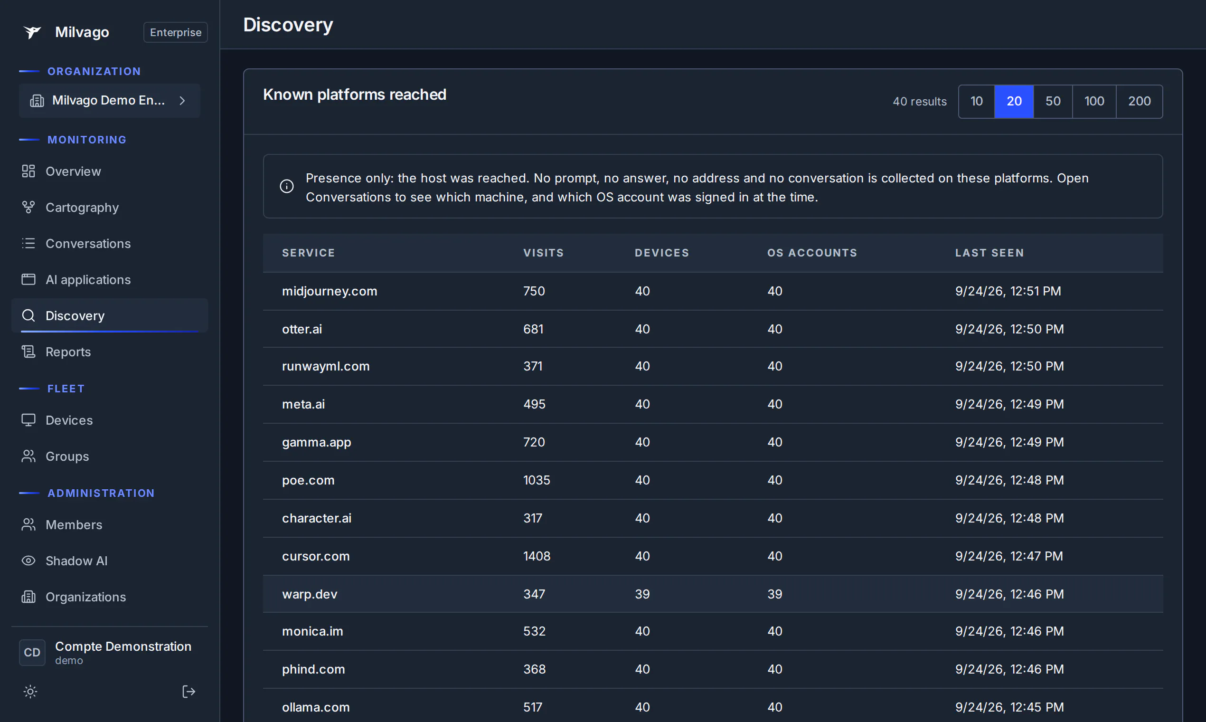This screenshot has width=1206, height=722.
Task: Click the 1408 visits value for cursor.com
Action: click(x=537, y=556)
